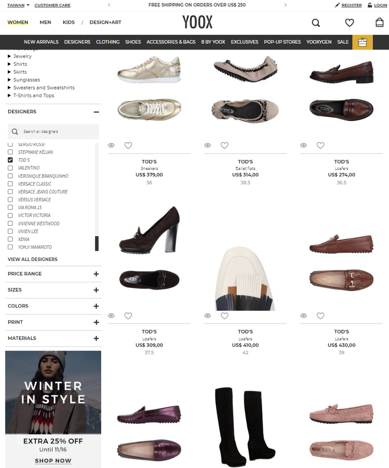
Task: Open the YOOXYGEN nav link
Action: click(x=319, y=42)
